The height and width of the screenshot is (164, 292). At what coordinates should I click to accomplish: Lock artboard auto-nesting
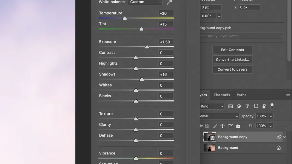pyautogui.click(x=230, y=126)
